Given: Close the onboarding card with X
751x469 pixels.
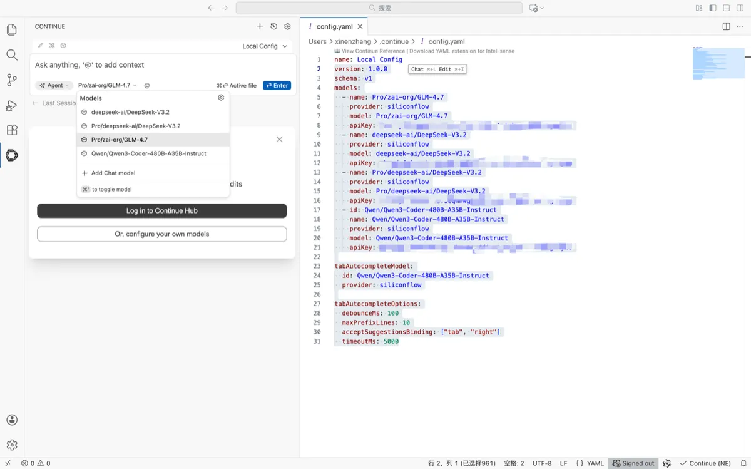Looking at the screenshot, I should pyautogui.click(x=280, y=139).
